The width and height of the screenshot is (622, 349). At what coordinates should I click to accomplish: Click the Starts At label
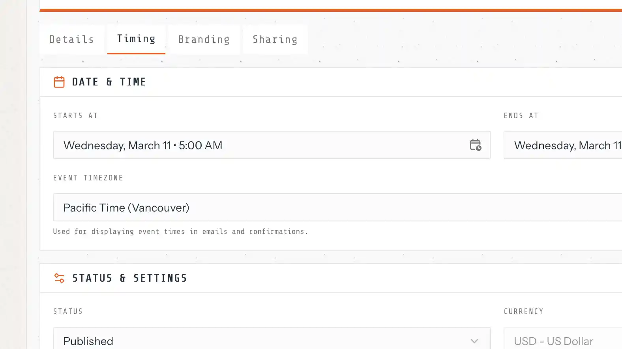(75, 116)
